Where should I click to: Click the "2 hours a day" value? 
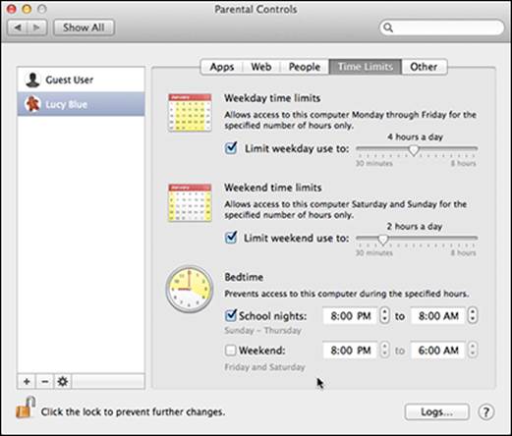click(415, 226)
